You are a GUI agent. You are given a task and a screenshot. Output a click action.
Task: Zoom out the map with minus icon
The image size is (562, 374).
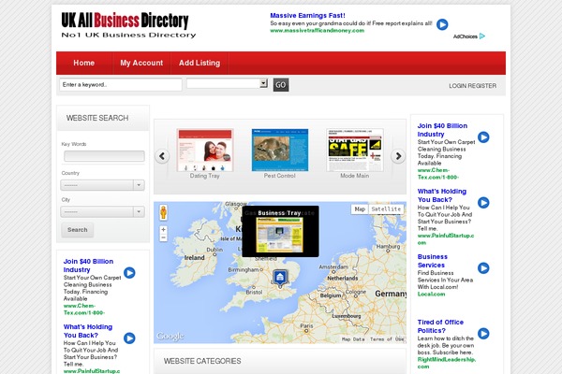coord(163,237)
